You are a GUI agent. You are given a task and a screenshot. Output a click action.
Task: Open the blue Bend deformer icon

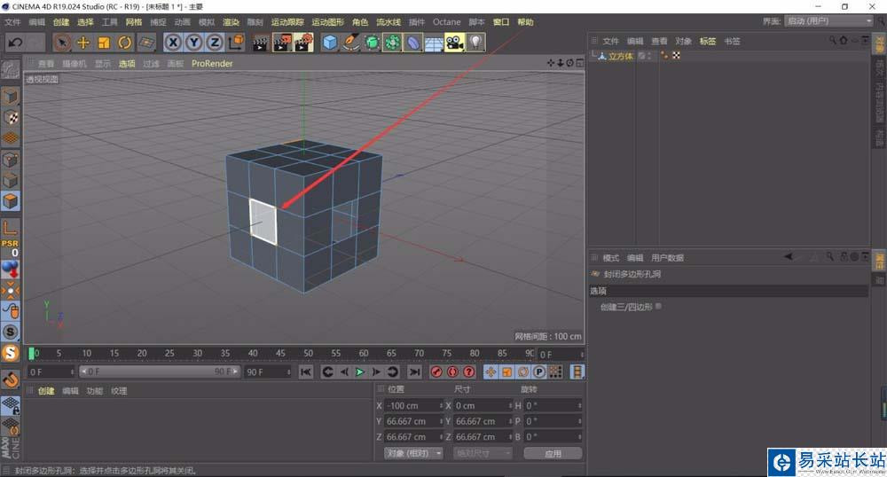click(413, 43)
